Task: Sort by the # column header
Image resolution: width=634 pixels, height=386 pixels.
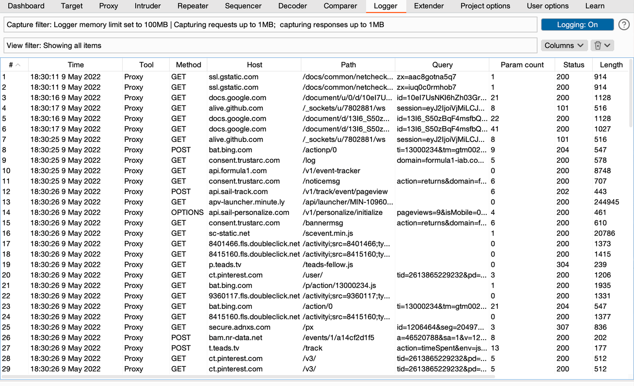Action: [x=15, y=65]
